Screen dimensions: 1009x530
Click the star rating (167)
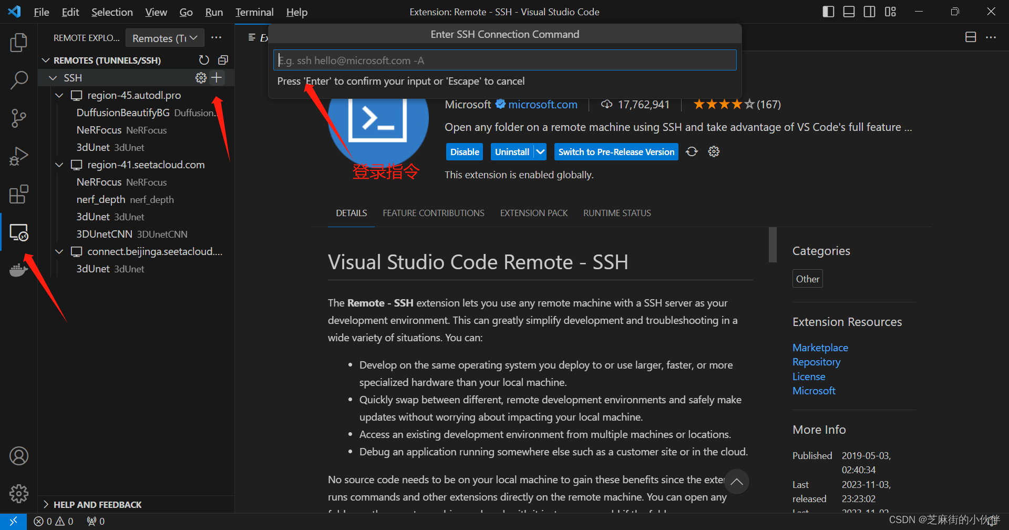[737, 104]
